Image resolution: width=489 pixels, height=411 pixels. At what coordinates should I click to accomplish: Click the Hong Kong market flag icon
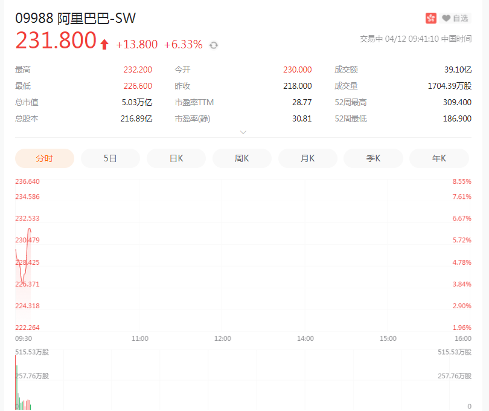[430, 18]
